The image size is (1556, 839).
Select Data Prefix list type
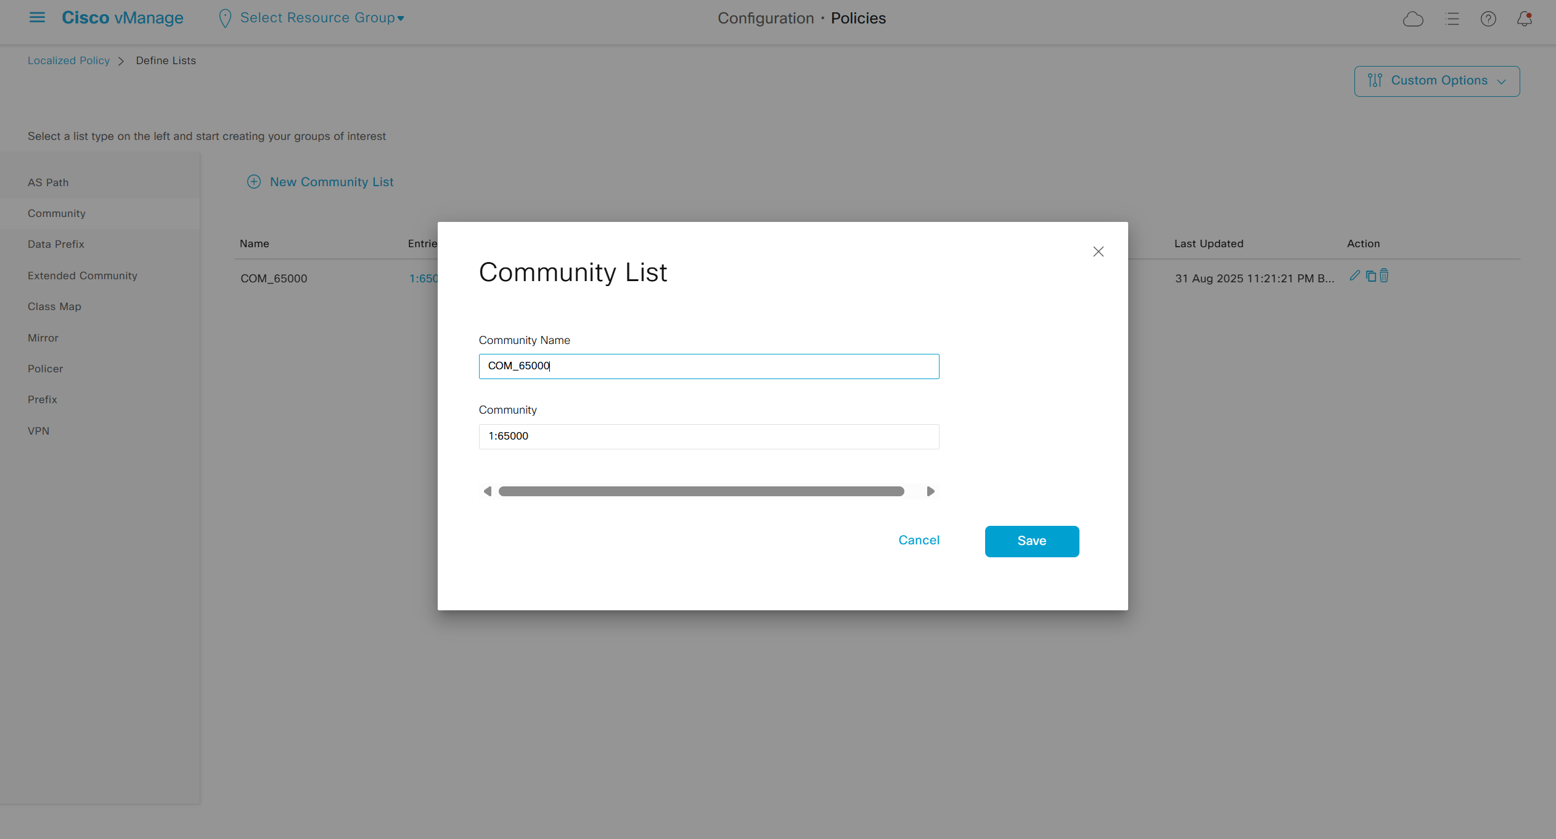55,244
